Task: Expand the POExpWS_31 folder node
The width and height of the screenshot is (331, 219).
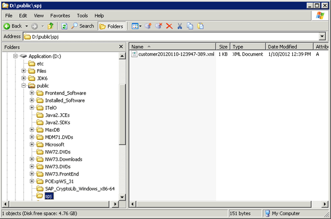Action: 32,181
